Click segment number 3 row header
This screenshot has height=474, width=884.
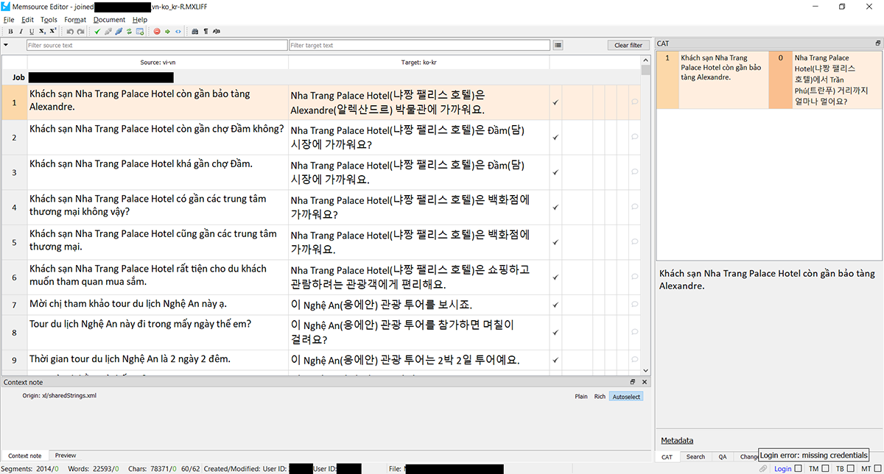(x=14, y=172)
